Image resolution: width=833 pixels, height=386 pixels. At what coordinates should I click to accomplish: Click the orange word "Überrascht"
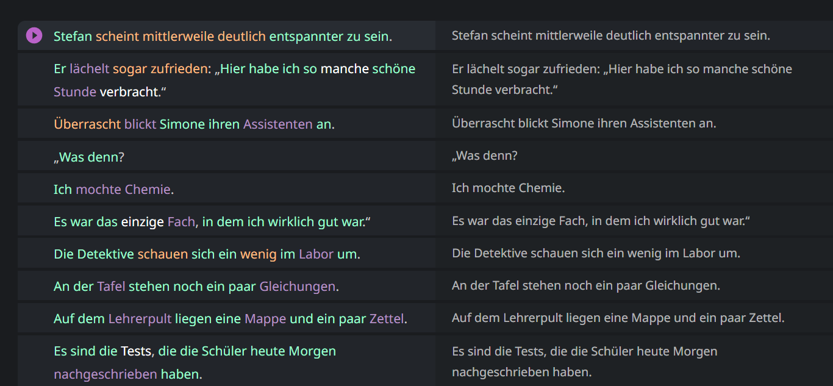tap(87, 124)
